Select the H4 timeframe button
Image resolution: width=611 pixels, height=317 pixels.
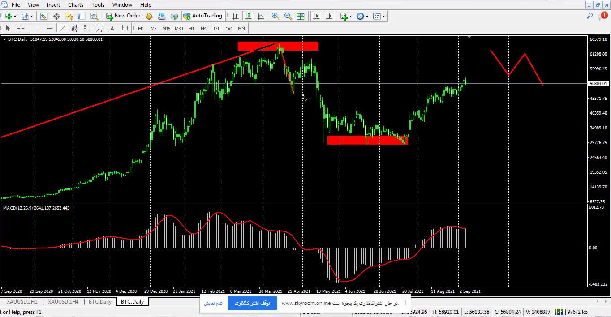203,28
